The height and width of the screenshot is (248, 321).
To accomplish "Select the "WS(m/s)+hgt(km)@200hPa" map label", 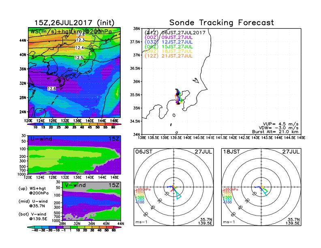I will [x=71, y=32].
